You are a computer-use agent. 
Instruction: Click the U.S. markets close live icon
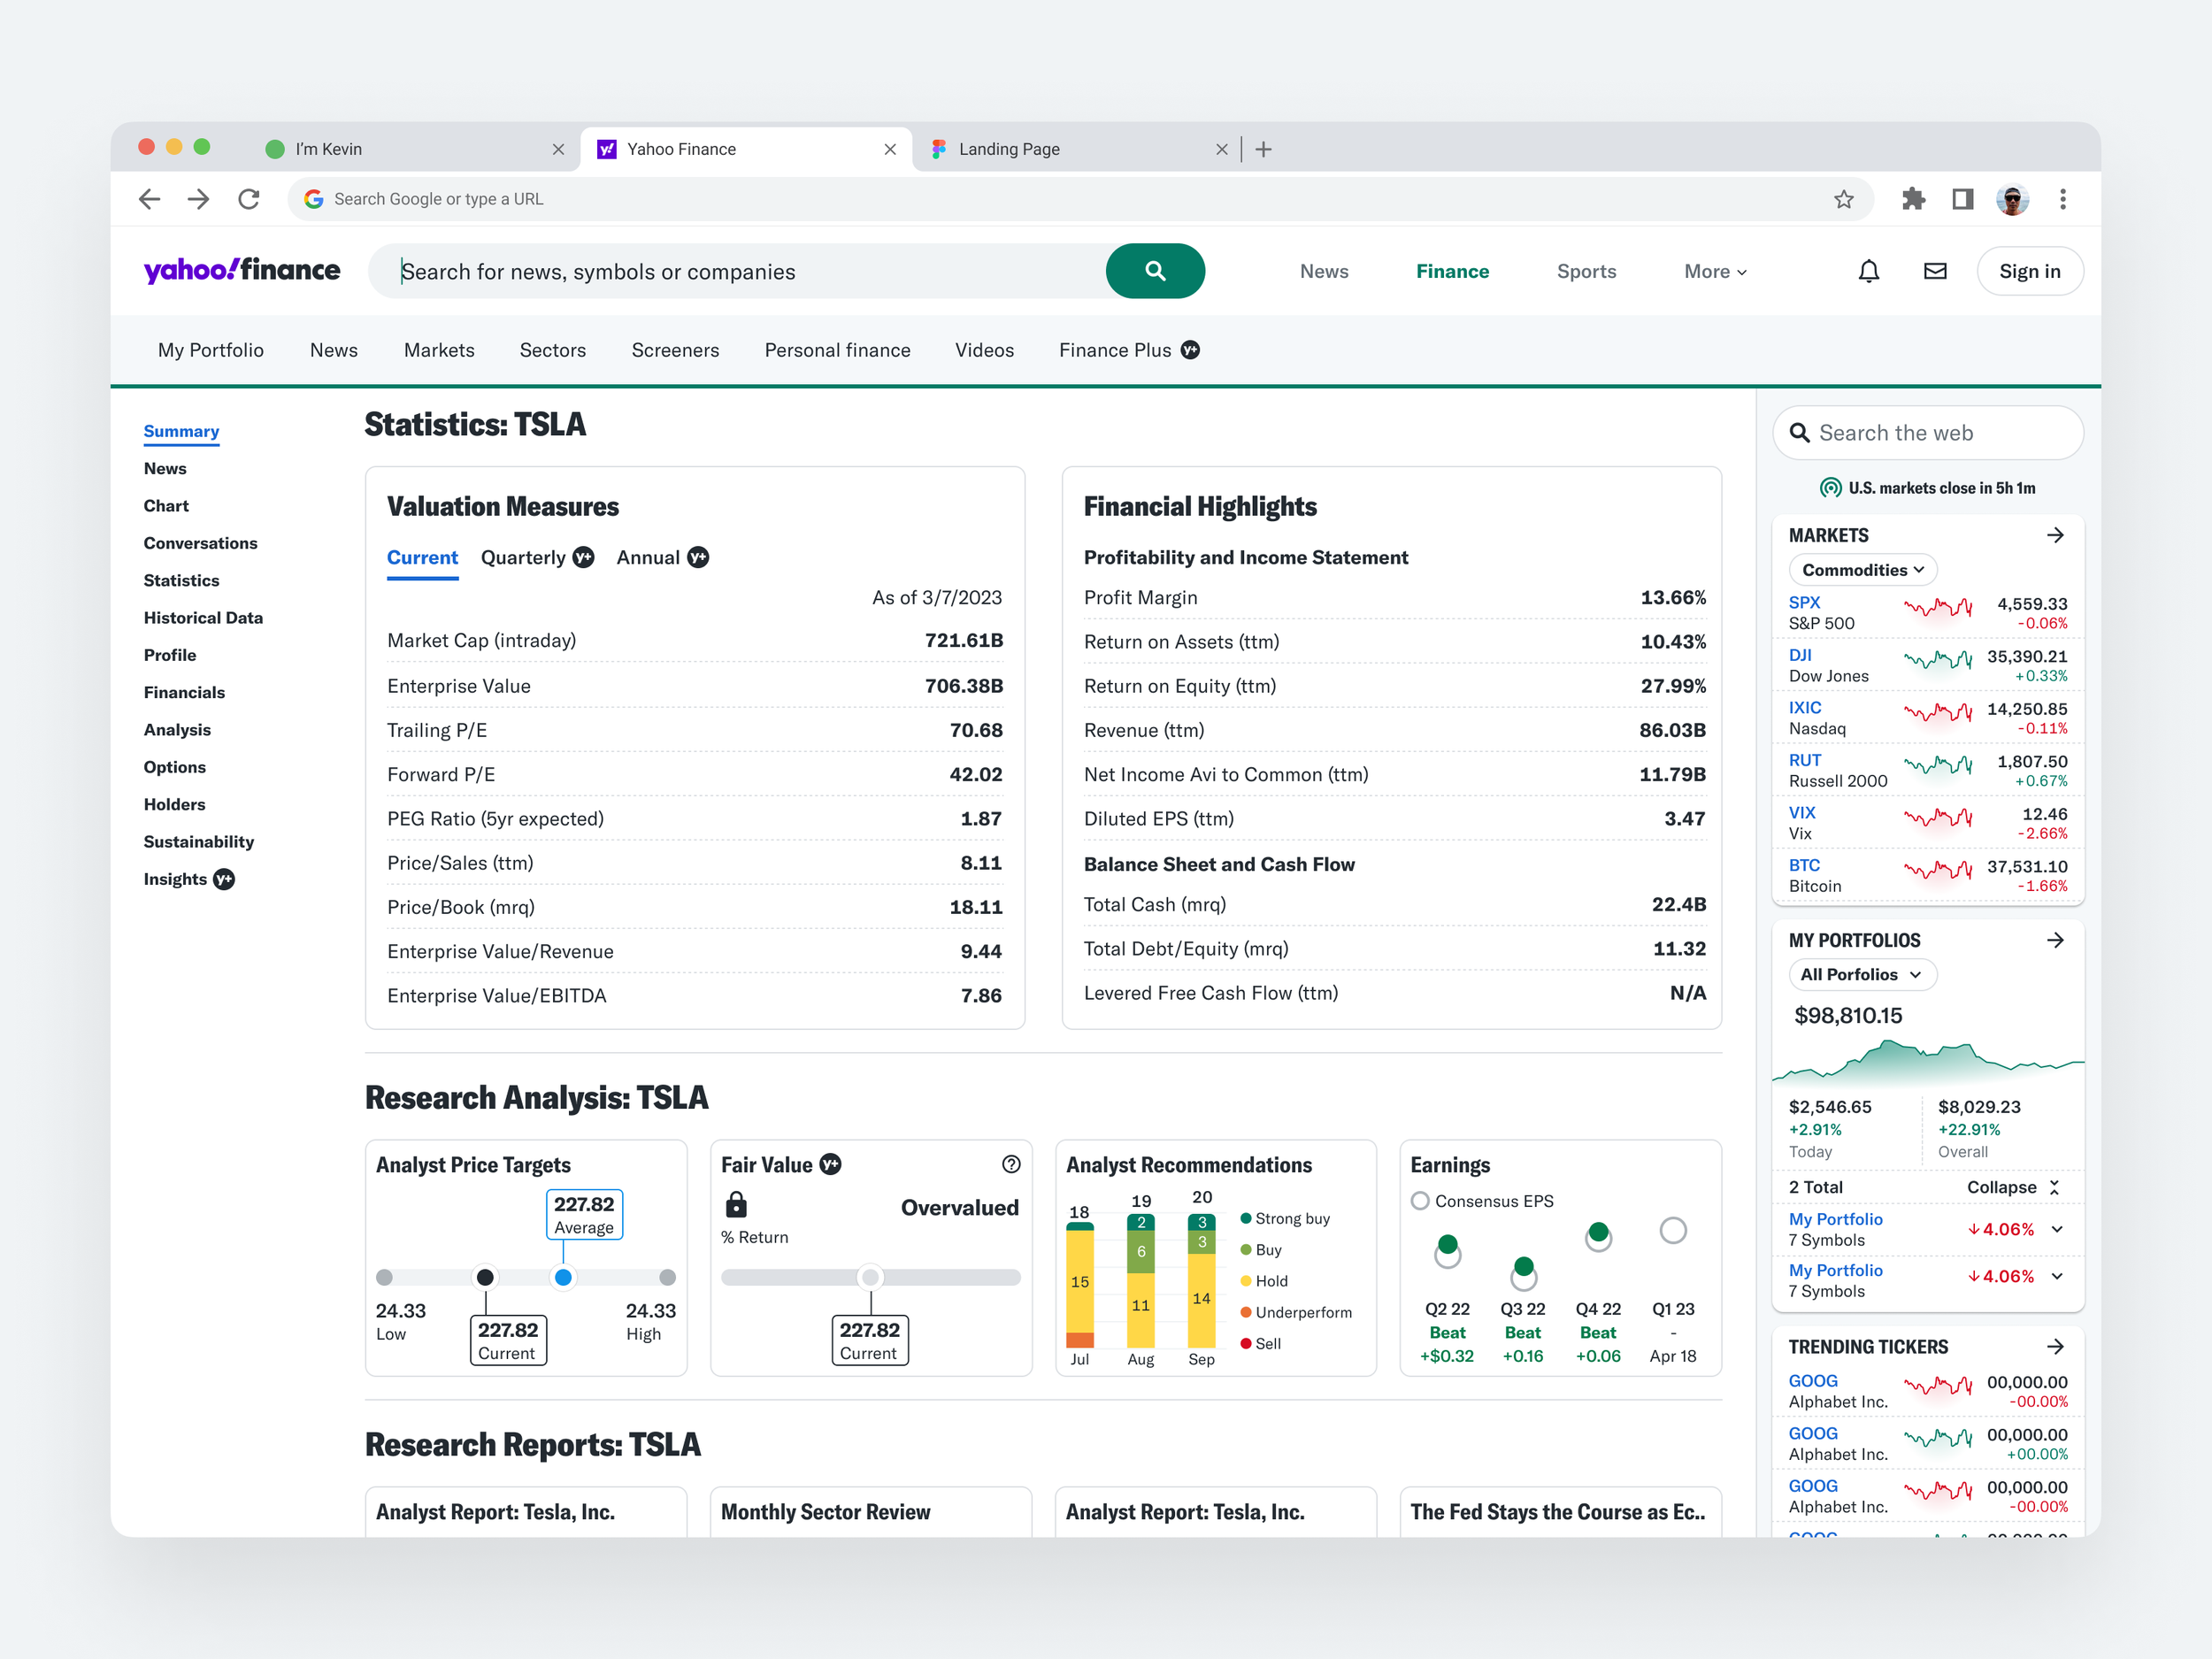point(1830,488)
